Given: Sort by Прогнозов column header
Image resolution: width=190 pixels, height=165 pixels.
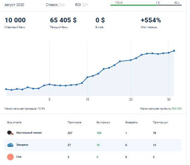Looking at the screenshot, I should coord(75,122).
